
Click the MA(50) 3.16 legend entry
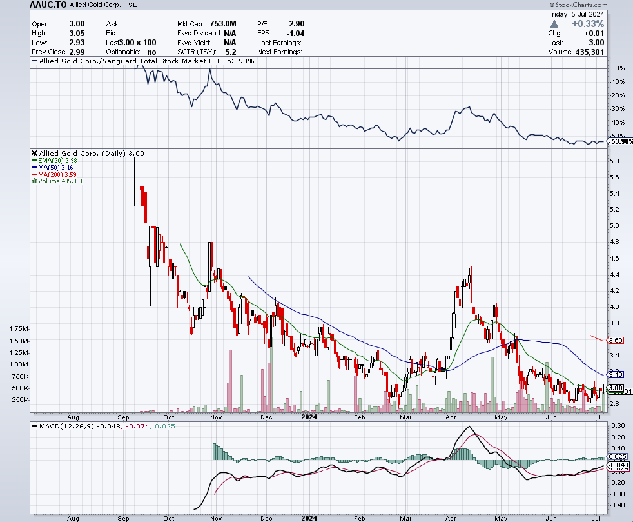(x=52, y=167)
